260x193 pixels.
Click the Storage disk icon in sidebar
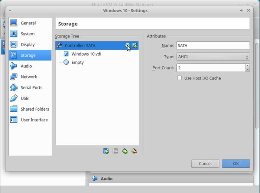click(x=14, y=55)
